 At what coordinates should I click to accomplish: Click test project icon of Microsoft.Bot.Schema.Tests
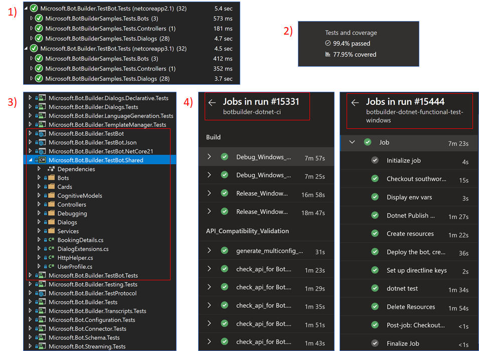tap(42, 337)
